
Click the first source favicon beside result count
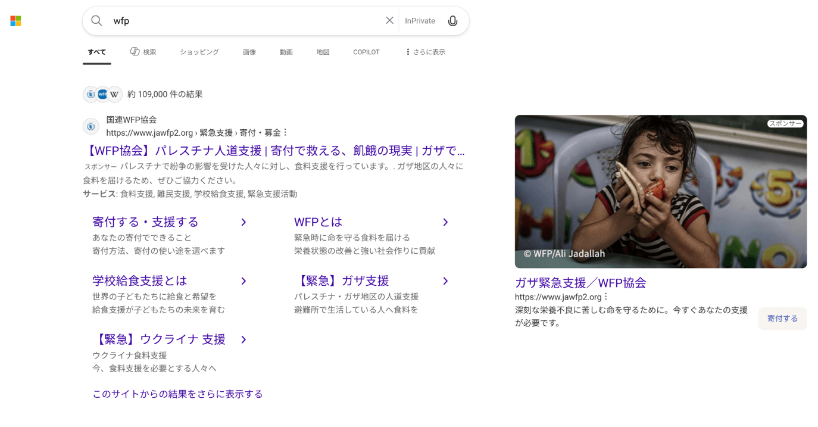(x=90, y=94)
